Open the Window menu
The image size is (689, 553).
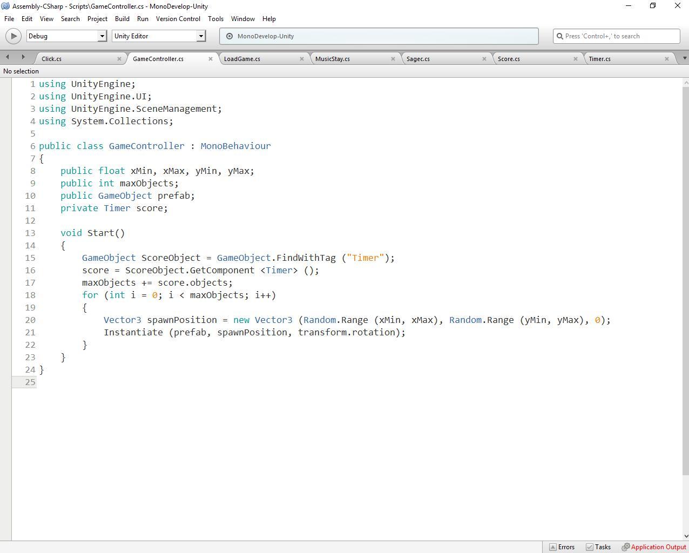click(x=243, y=18)
